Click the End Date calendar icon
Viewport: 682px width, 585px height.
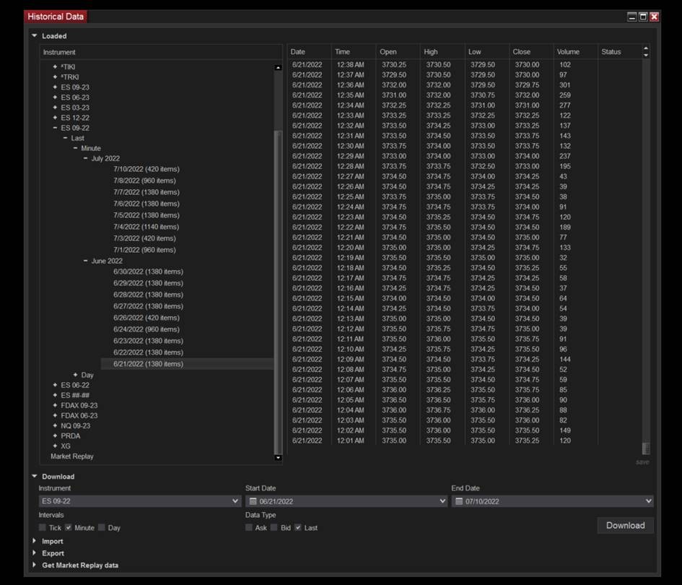[x=459, y=501]
